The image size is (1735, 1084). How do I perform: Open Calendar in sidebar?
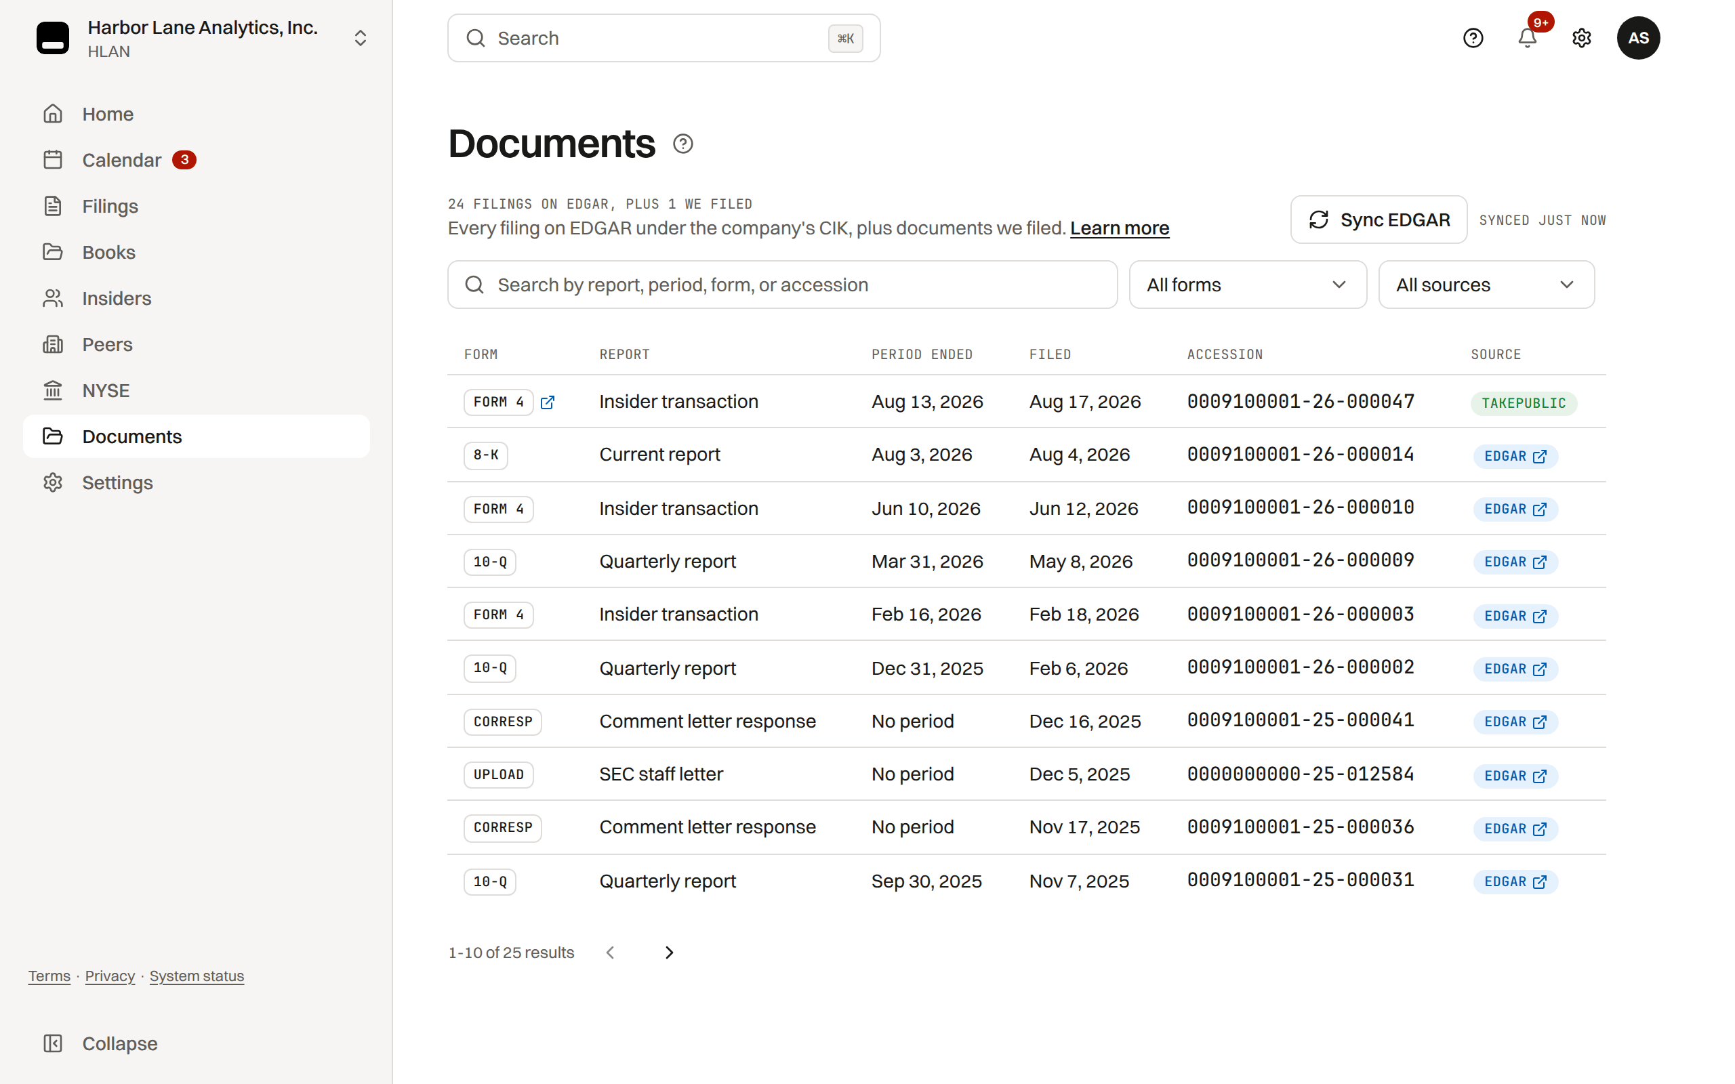click(197, 160)
